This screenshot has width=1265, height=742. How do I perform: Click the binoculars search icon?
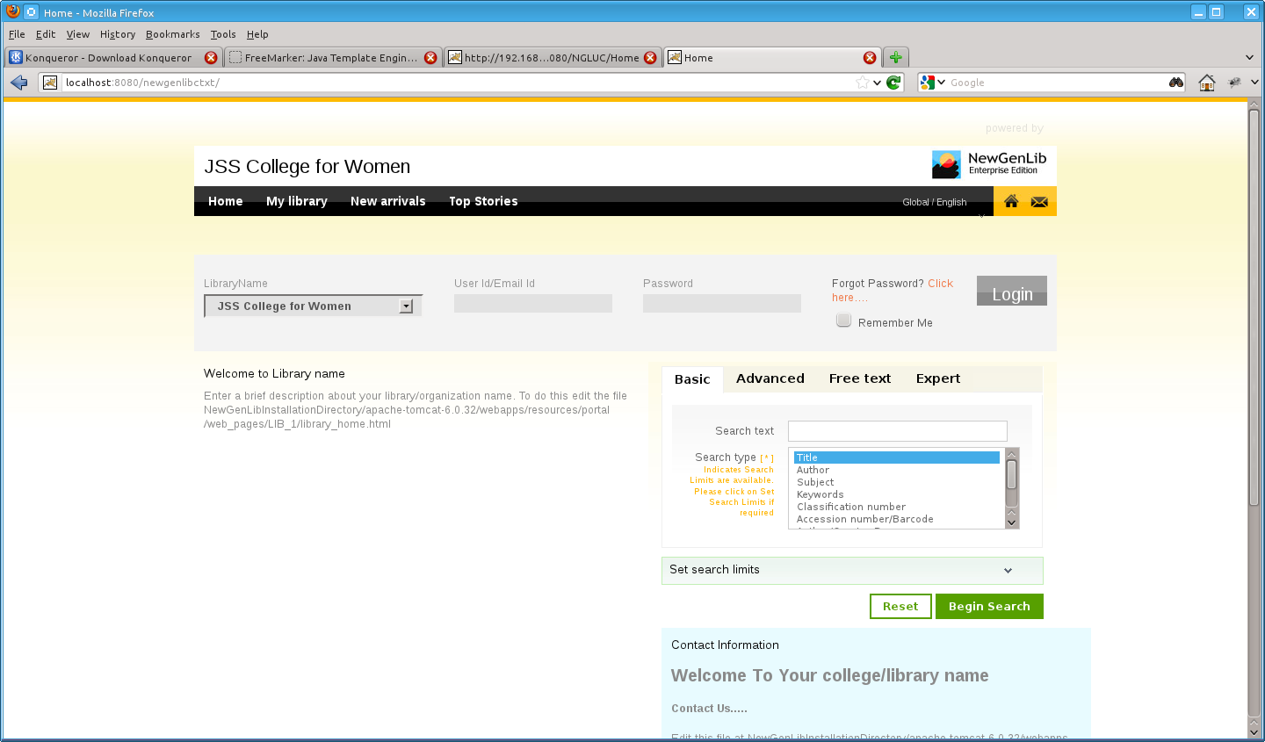pos(1176,83)
